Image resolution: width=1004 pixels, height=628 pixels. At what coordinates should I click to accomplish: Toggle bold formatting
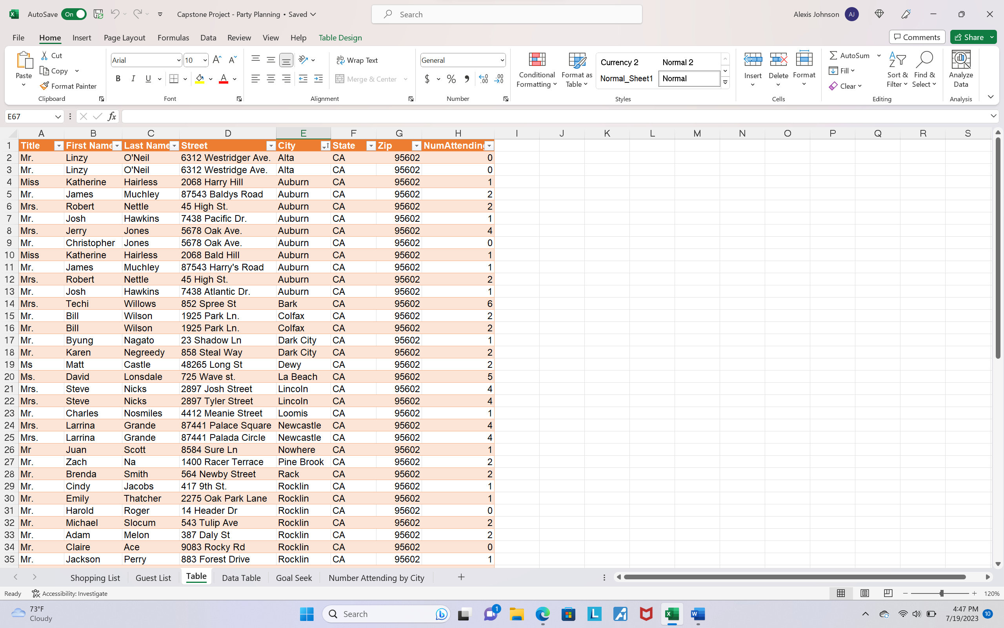(118, 78)
